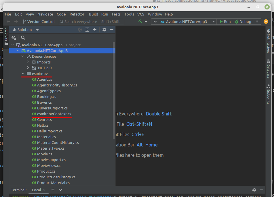
Task: Collapse the esmirnov folder
Action: tap(23, 74)
